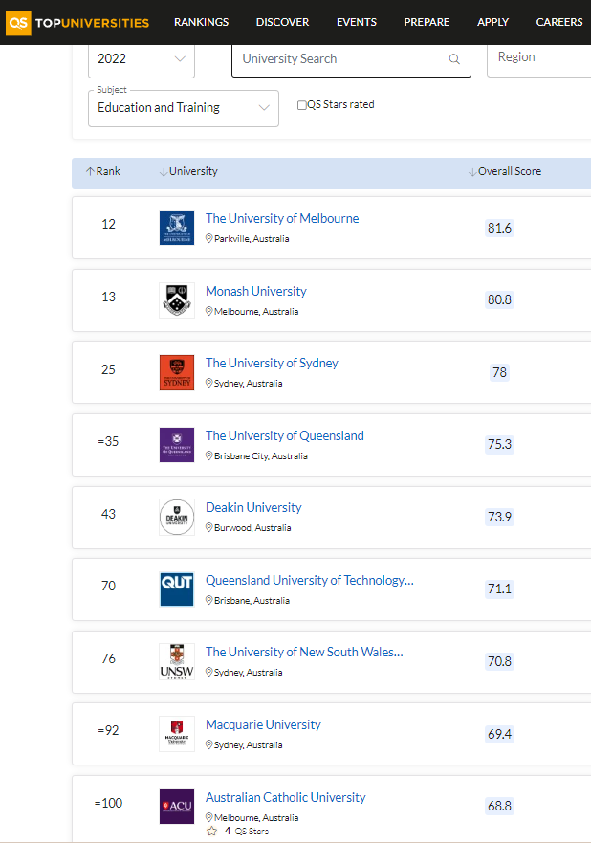Open Queensland University of Technology link
Screen dimensions: 591x843
click(x=310, y=580)
